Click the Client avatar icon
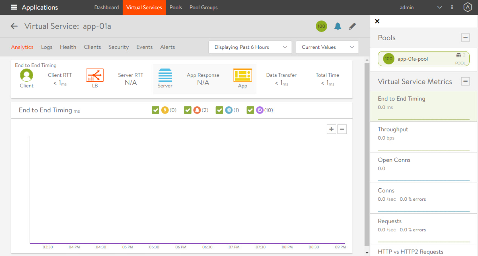Image resolution: width=478 pixels, height=256 pixels. 27,76
